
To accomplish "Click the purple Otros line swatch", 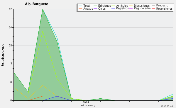I will pyautogui.click(x=95, y=8).
